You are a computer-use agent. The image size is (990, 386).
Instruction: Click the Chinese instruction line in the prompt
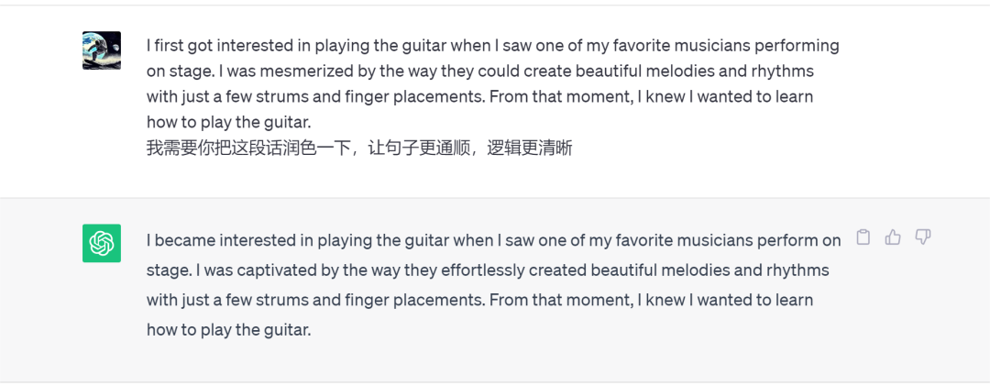click(x=359, y=148)
